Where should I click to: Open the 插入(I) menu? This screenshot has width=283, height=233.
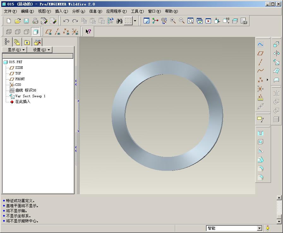point(62,11)
